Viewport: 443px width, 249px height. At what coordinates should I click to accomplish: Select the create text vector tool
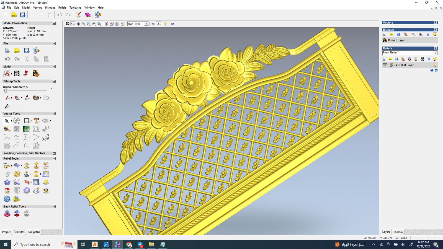[36, 121]
